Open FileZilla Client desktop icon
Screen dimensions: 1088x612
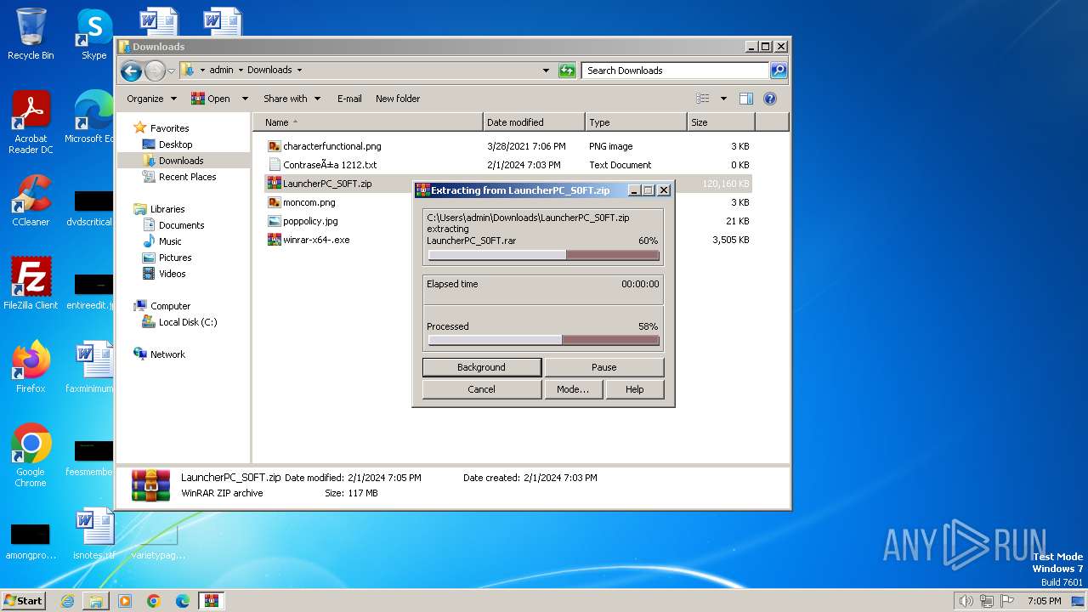[x=31, y=283]
